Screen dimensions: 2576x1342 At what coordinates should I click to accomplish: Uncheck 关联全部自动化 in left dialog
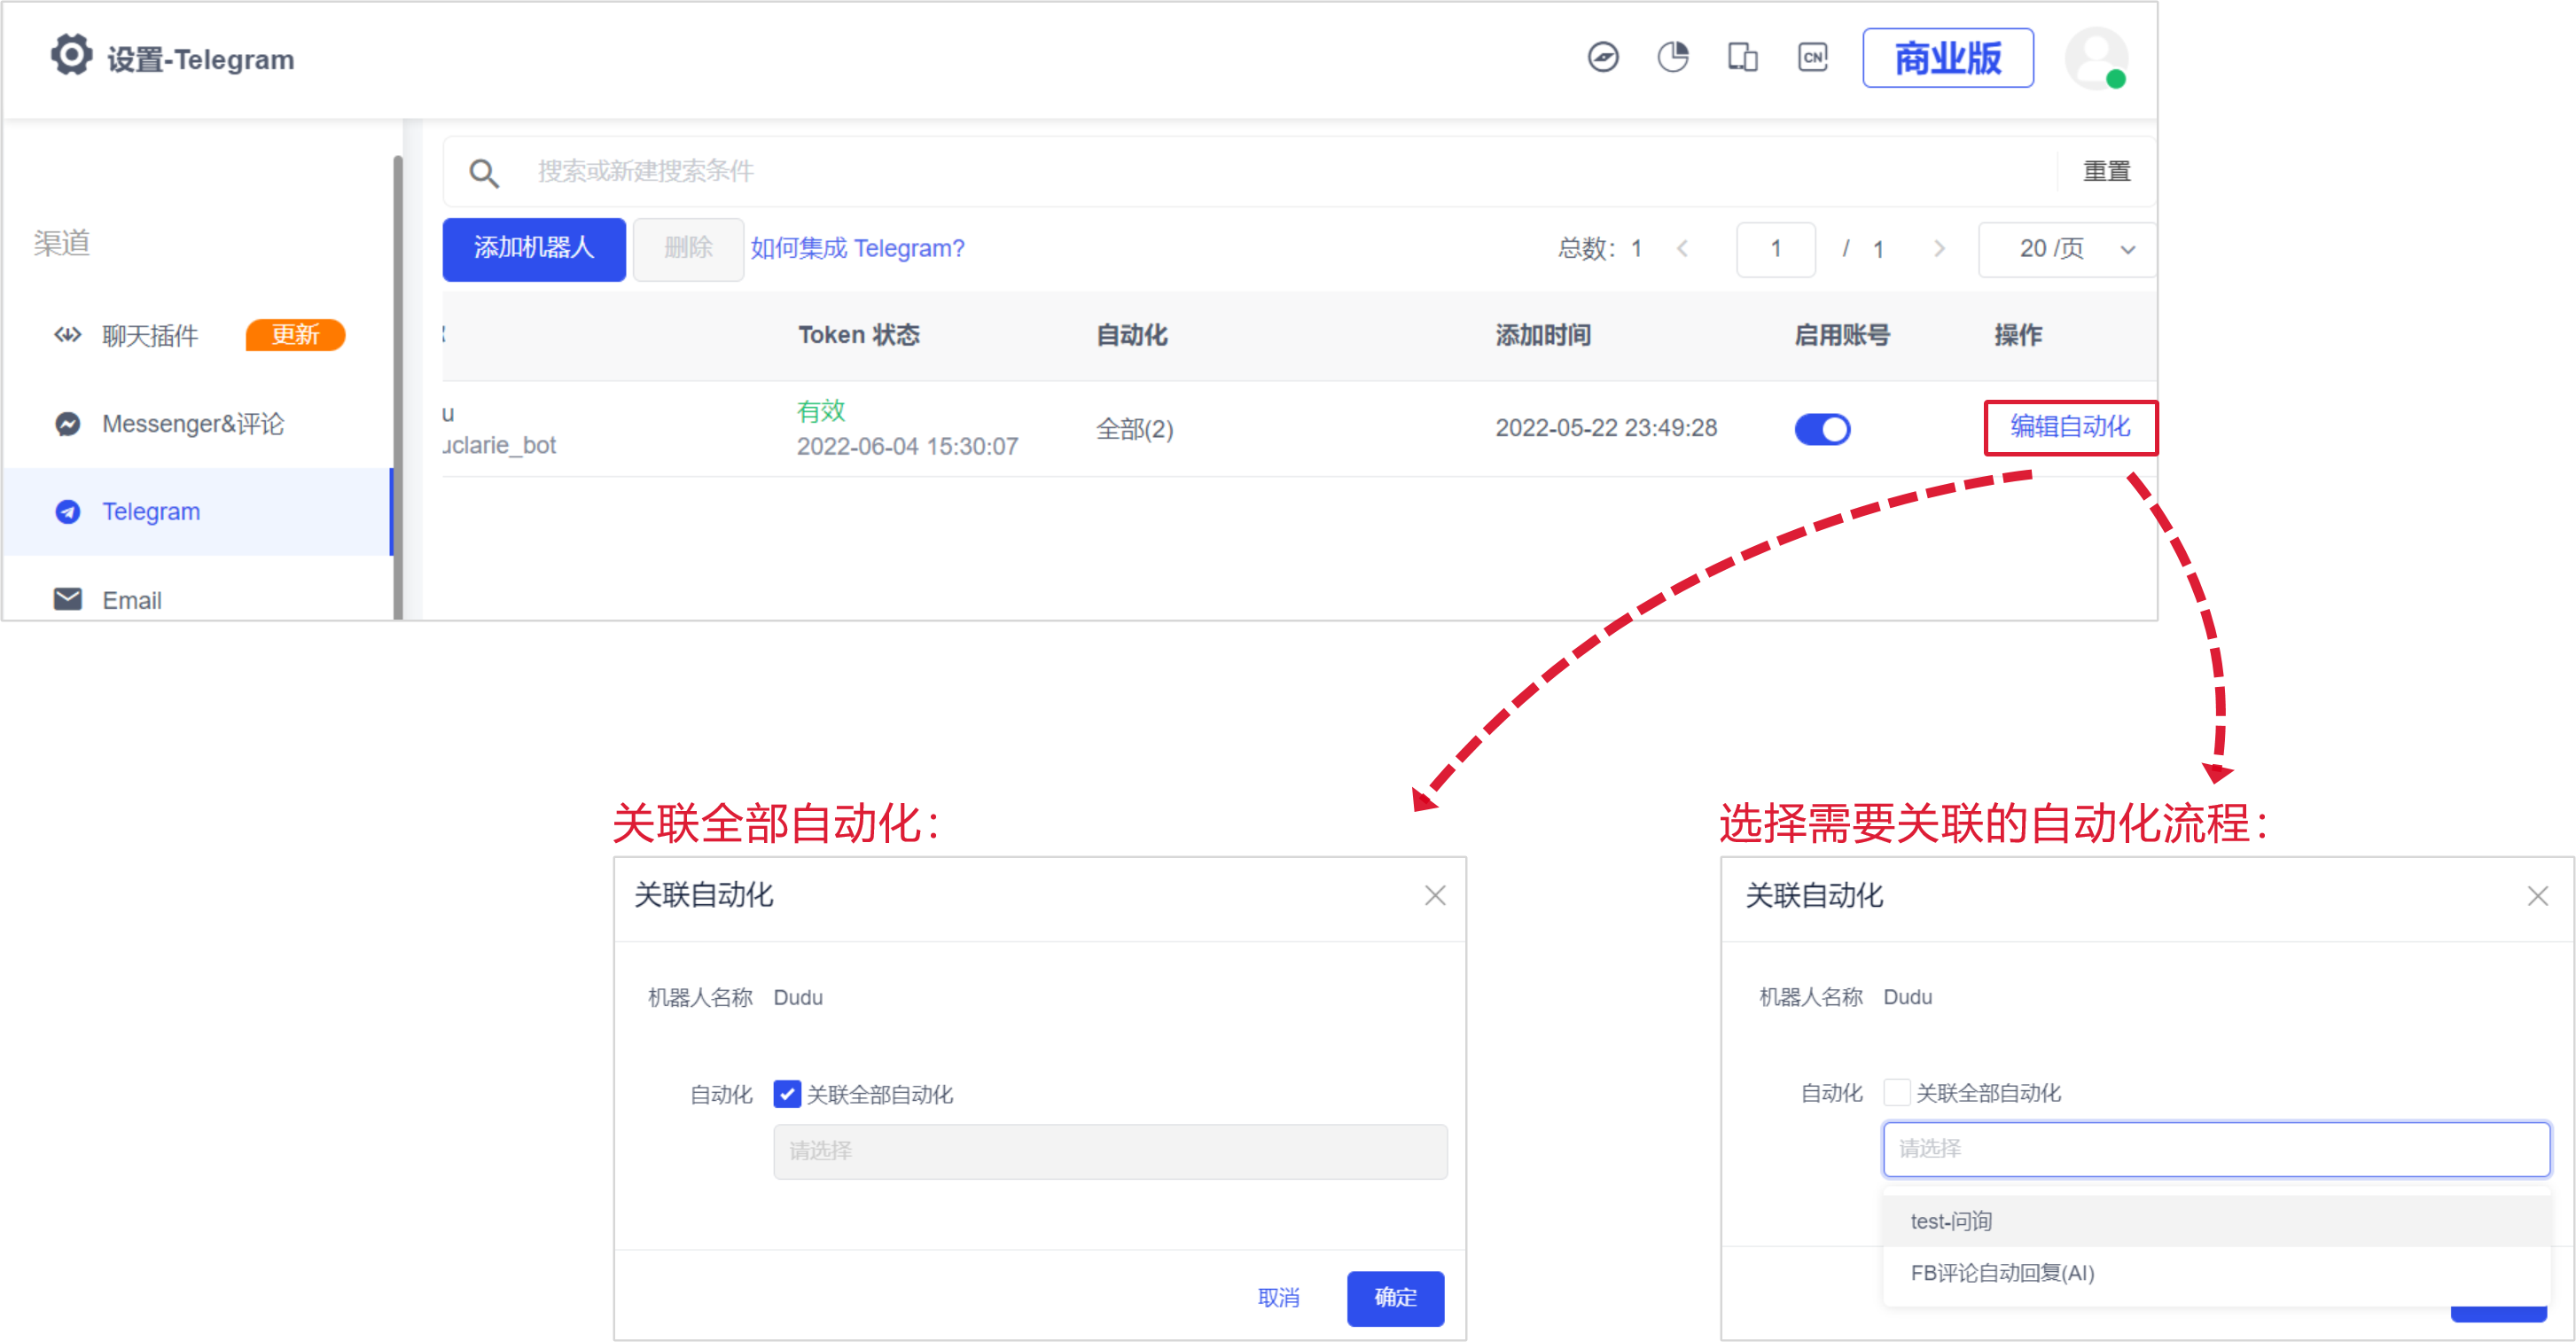[x=787, y=1093]
